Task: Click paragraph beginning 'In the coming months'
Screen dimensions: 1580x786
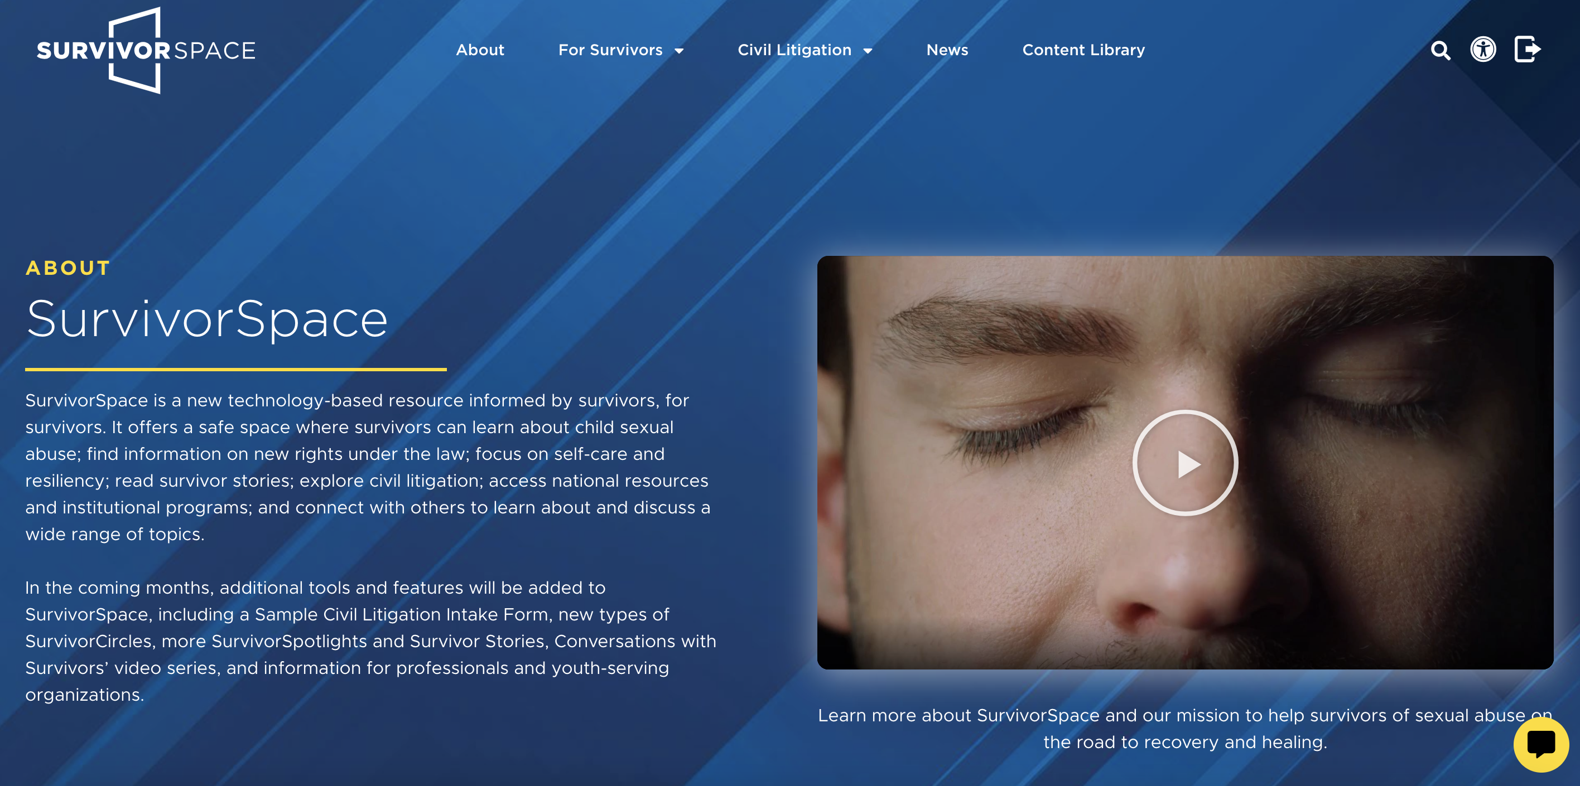Action: [x=370, y=641]
